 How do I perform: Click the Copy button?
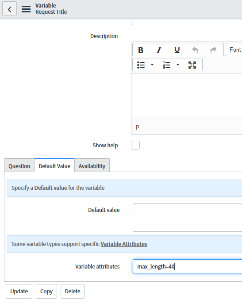point(46,292)
